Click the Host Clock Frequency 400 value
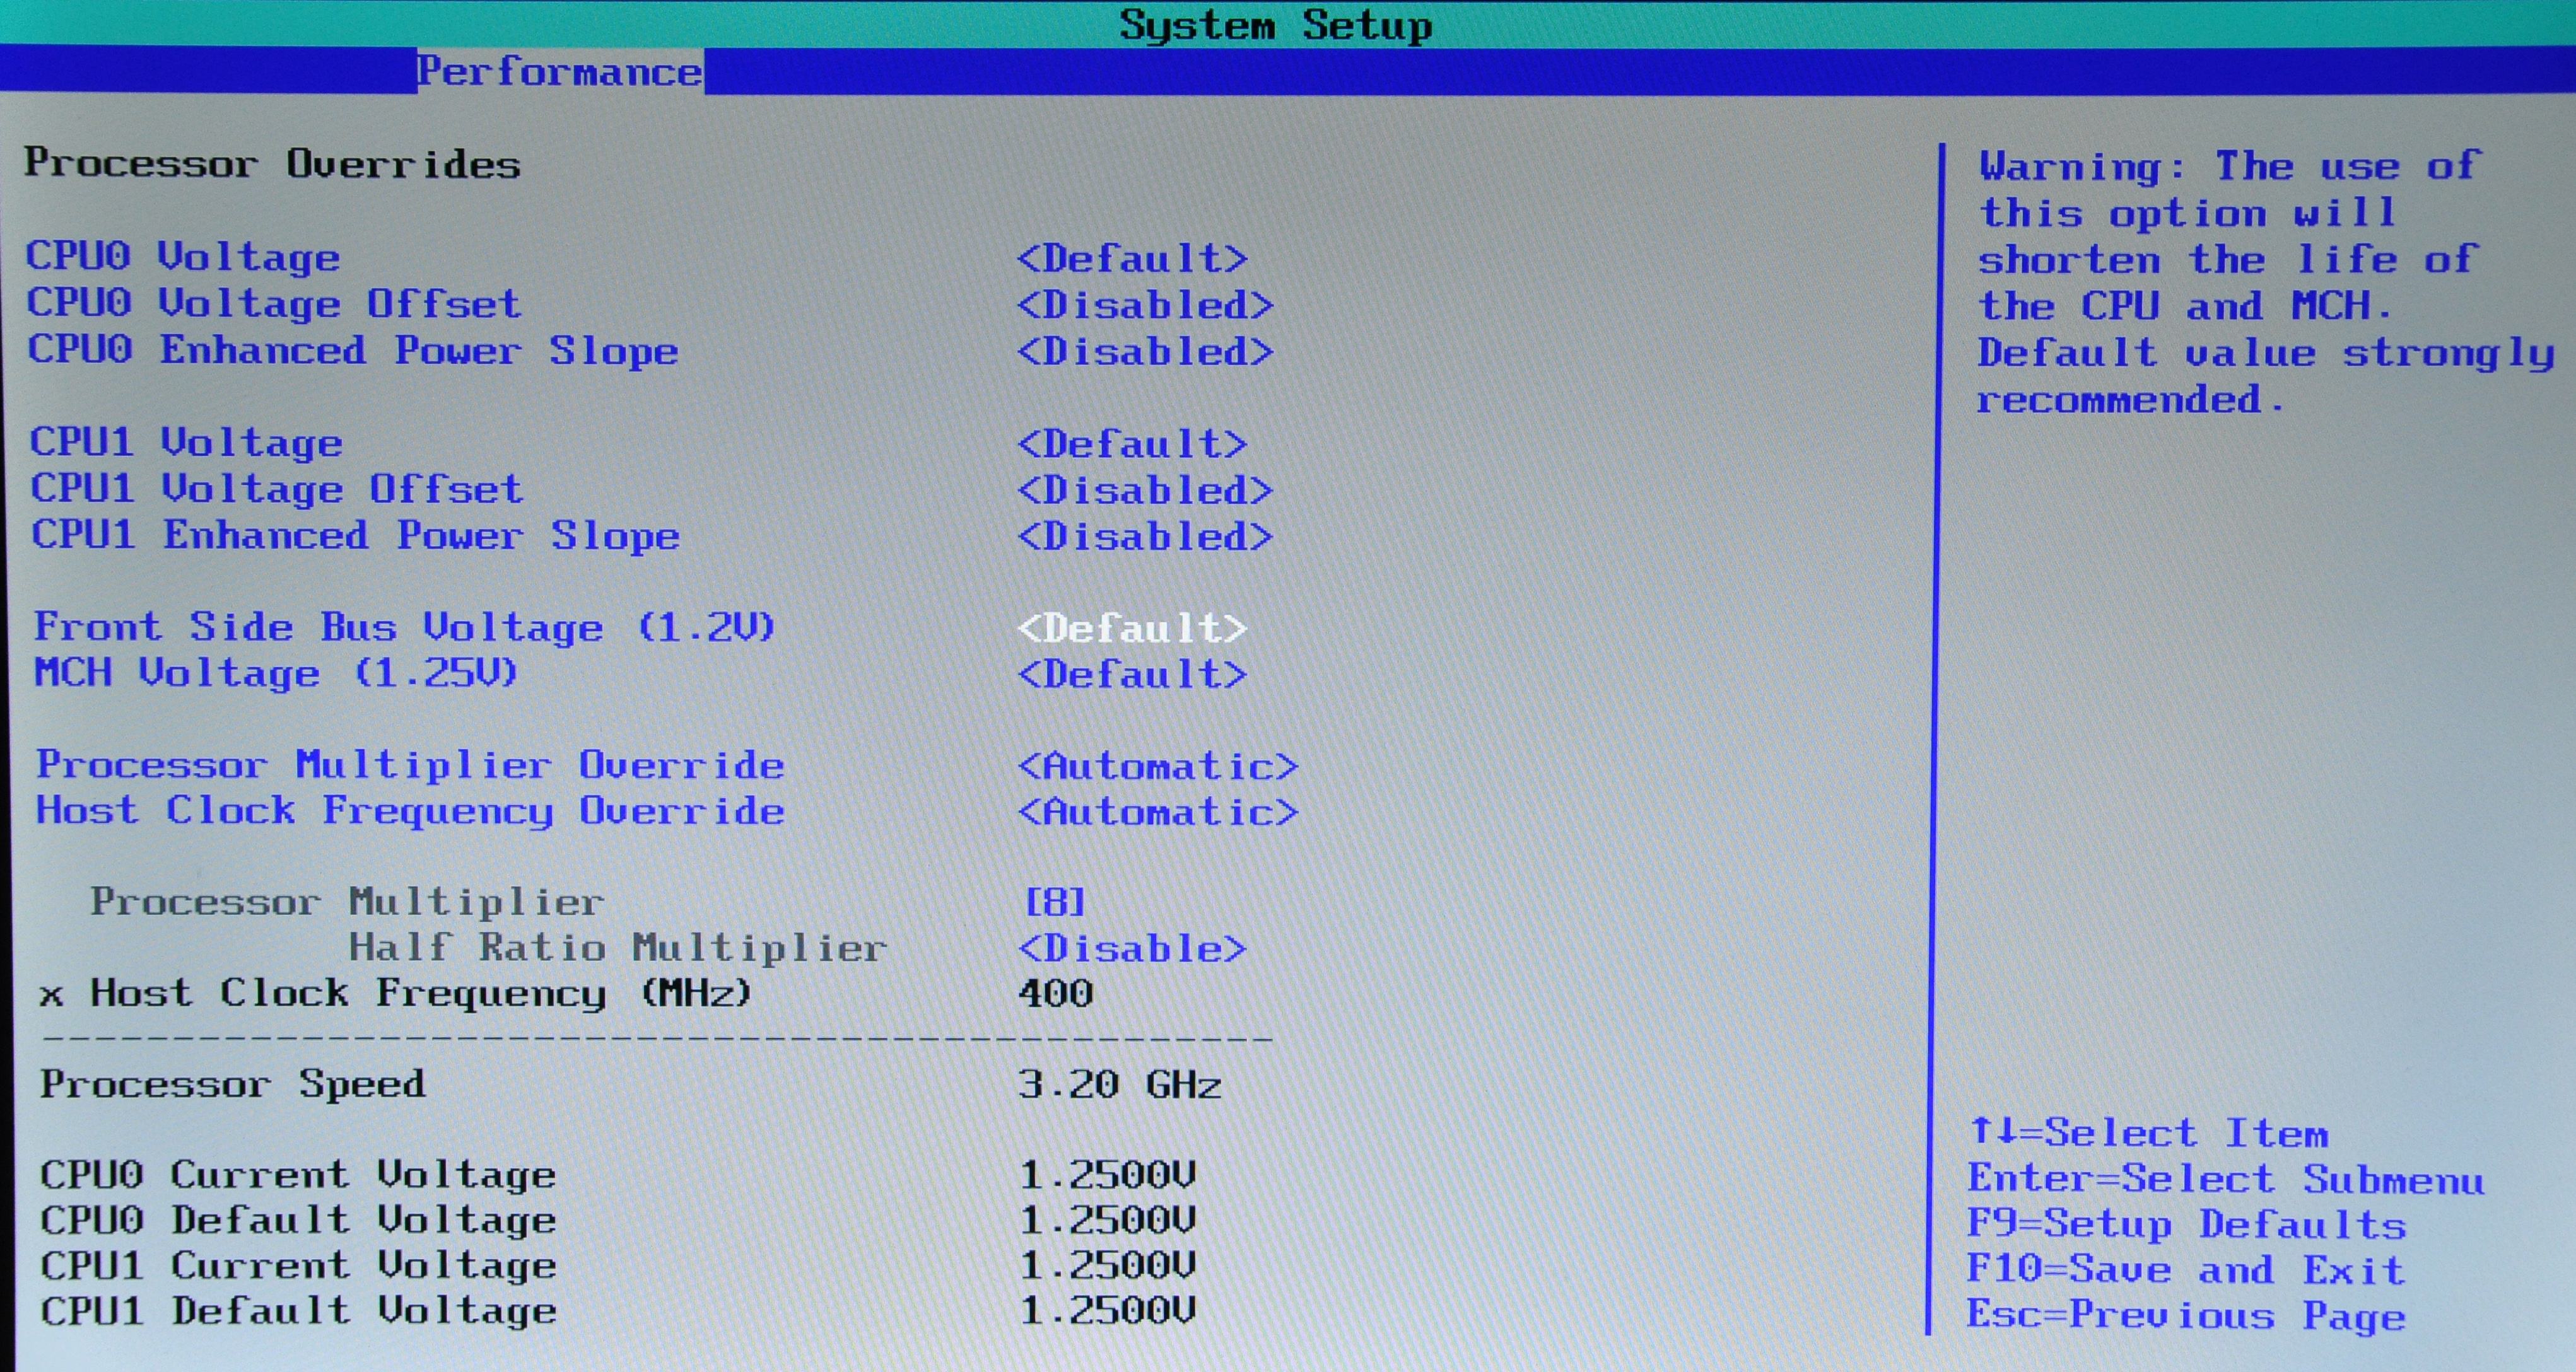The height and width of the screenshot is (1372, 2576). point(1055,993)
